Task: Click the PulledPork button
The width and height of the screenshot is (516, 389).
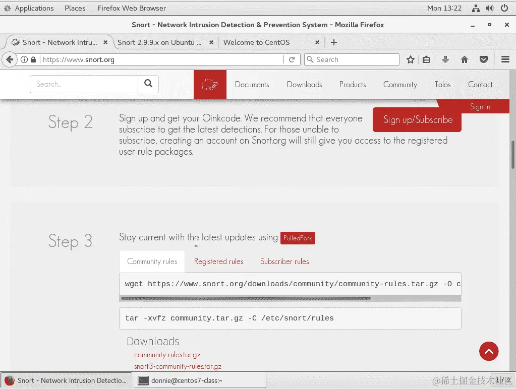Action: [298, 238]
